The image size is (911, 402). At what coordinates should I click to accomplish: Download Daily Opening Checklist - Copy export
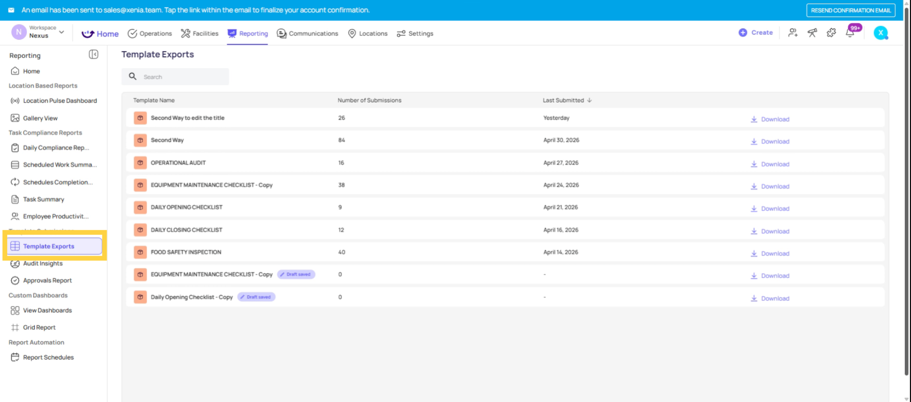(770, 298)
